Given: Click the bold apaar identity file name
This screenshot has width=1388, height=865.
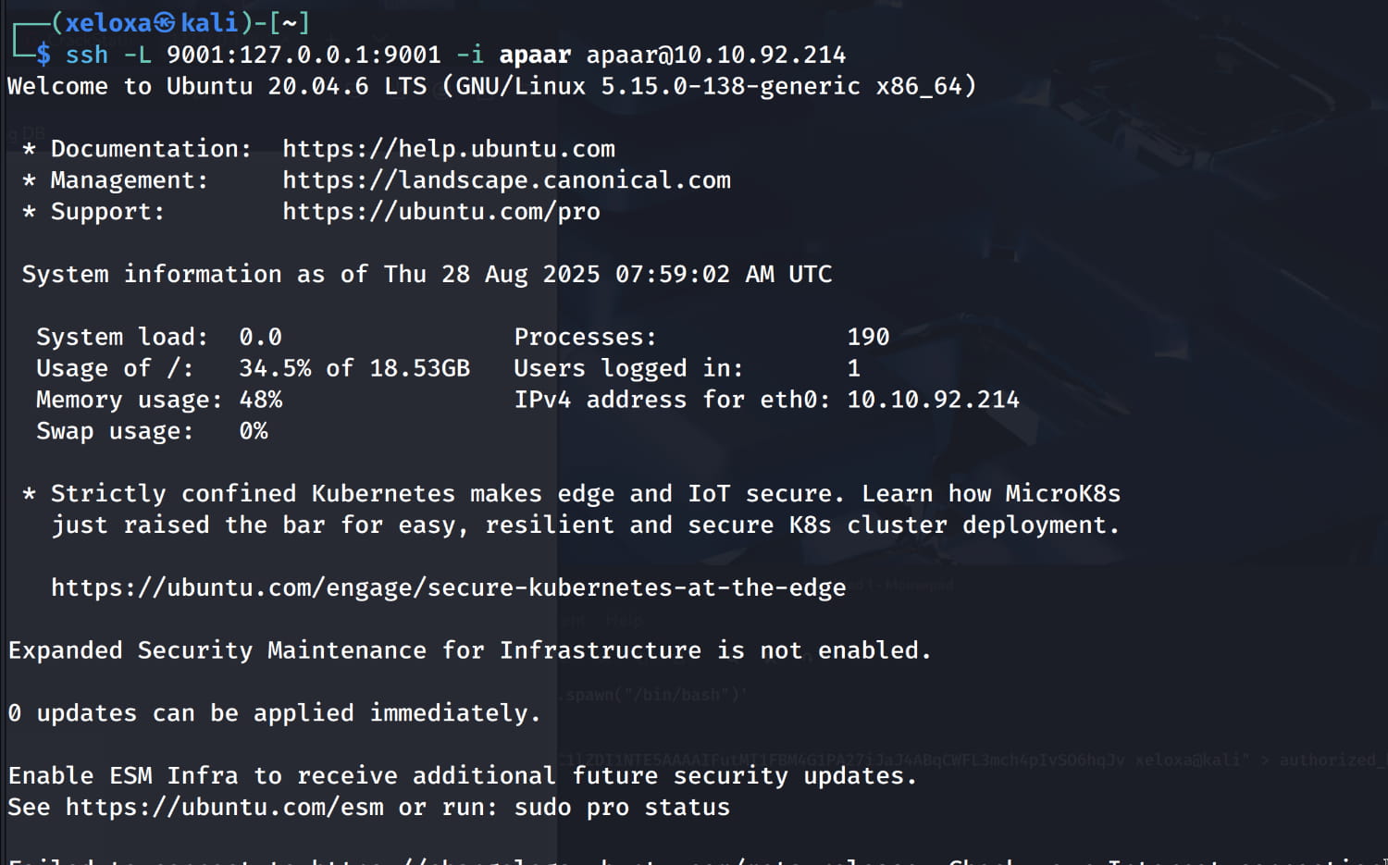Looking at the screenshot, I should 535,56.
